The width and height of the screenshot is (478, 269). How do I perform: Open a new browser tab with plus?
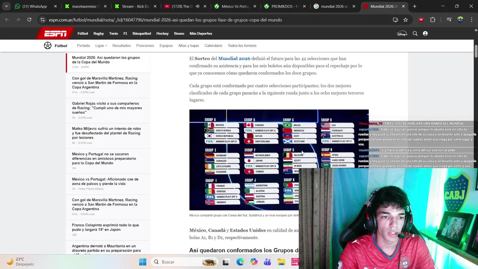click(415, 6)
